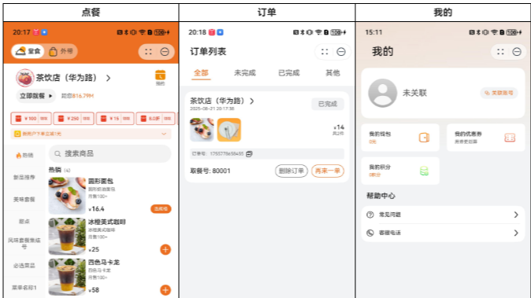Expand the new-user discount banner chevron

[164, 134]
